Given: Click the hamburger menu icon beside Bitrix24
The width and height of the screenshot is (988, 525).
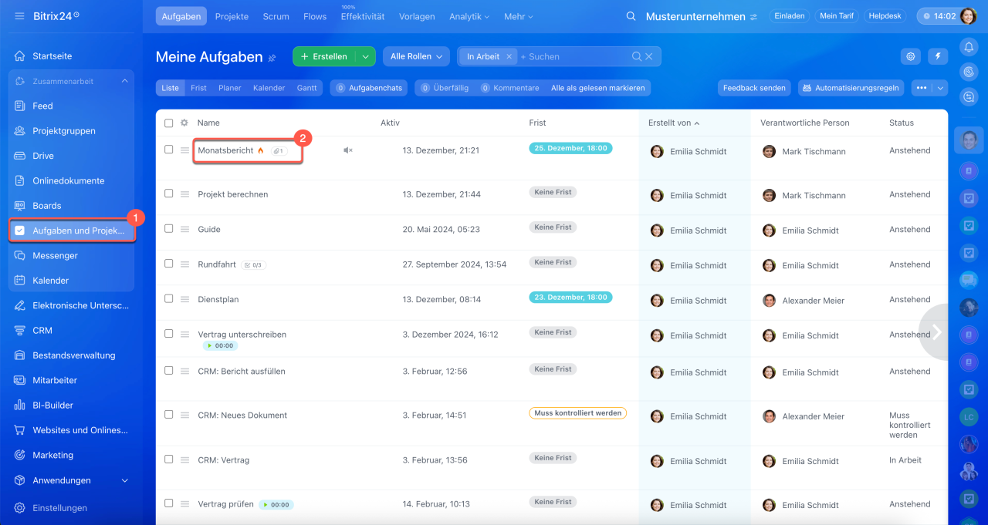Looking at the screenshot, I should (x=19, y=16).
